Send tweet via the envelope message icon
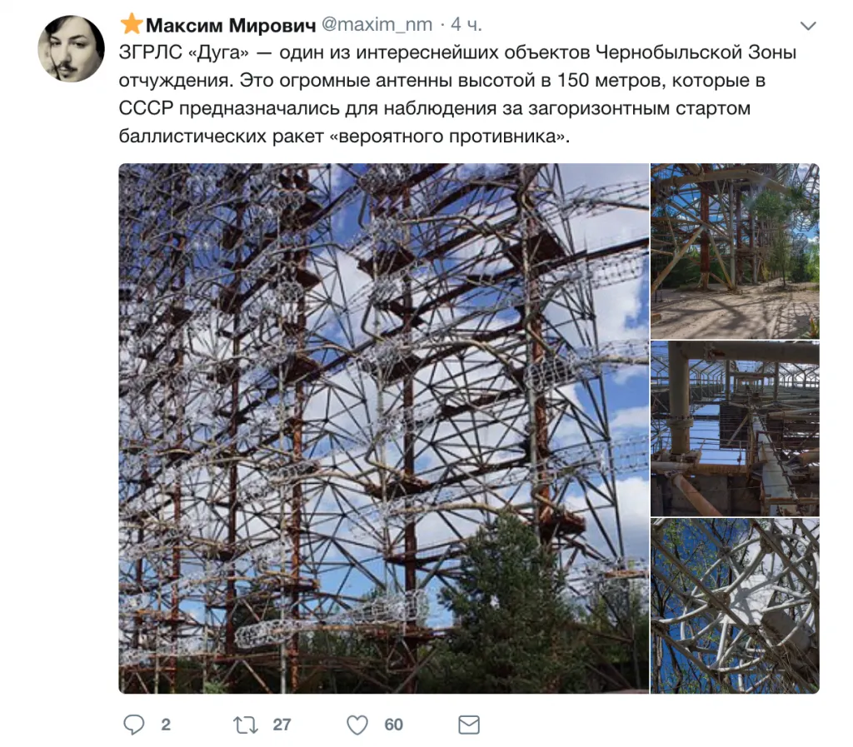The height and width of the screenshot is (747, 853). tap(468, 725)
